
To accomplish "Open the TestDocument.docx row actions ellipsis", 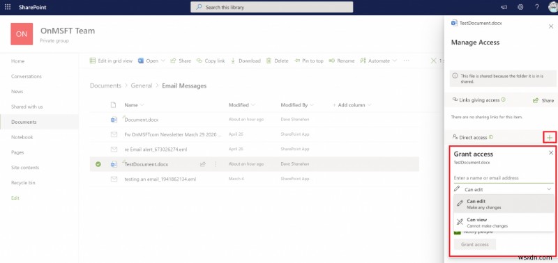I will [x=216, y=164].
